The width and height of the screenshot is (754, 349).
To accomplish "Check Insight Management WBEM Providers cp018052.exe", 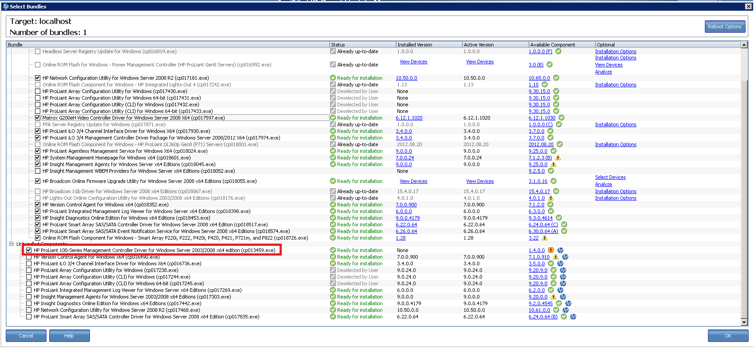I will [x=38, y=171].
